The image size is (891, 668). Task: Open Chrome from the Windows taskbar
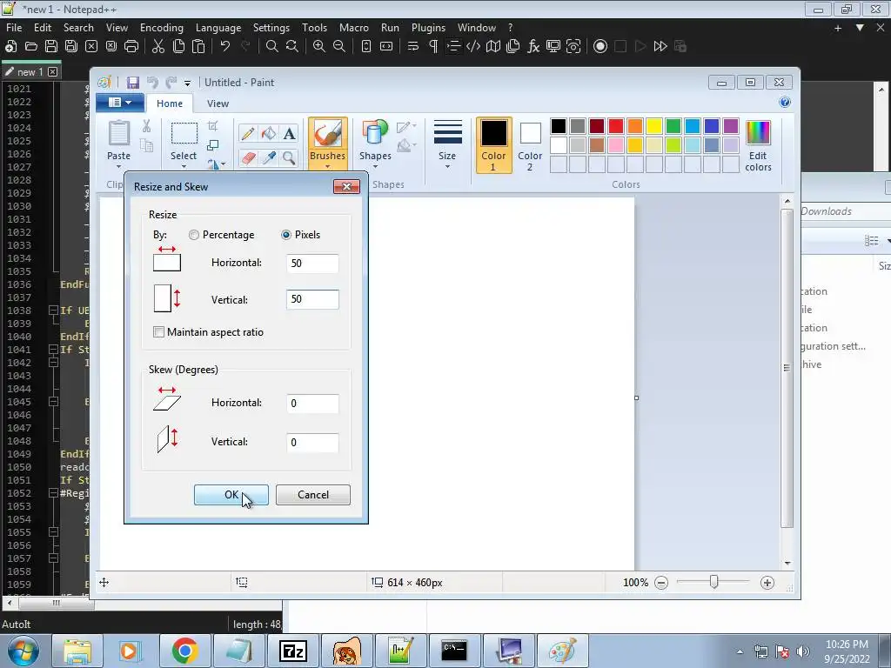tap(184, 651)
